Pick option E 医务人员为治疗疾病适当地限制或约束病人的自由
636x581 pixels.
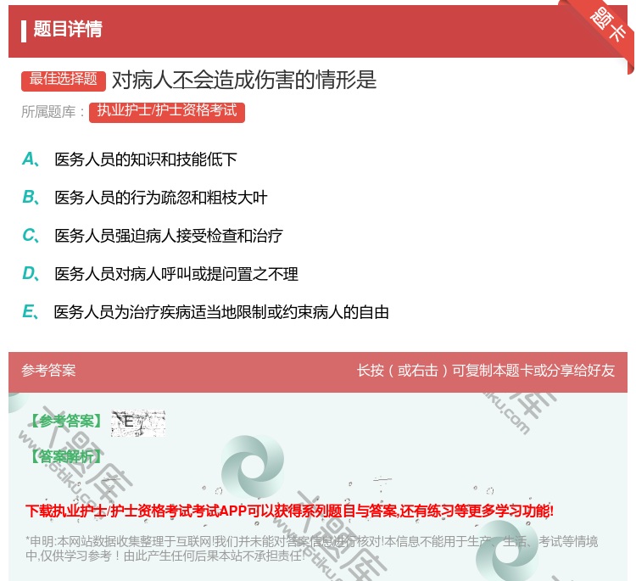pyautogui.click(x=206, y=312)
